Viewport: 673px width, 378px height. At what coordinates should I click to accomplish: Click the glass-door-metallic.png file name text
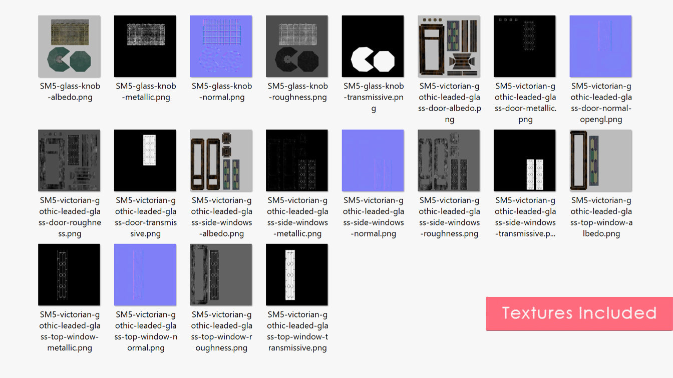point(525,102)
